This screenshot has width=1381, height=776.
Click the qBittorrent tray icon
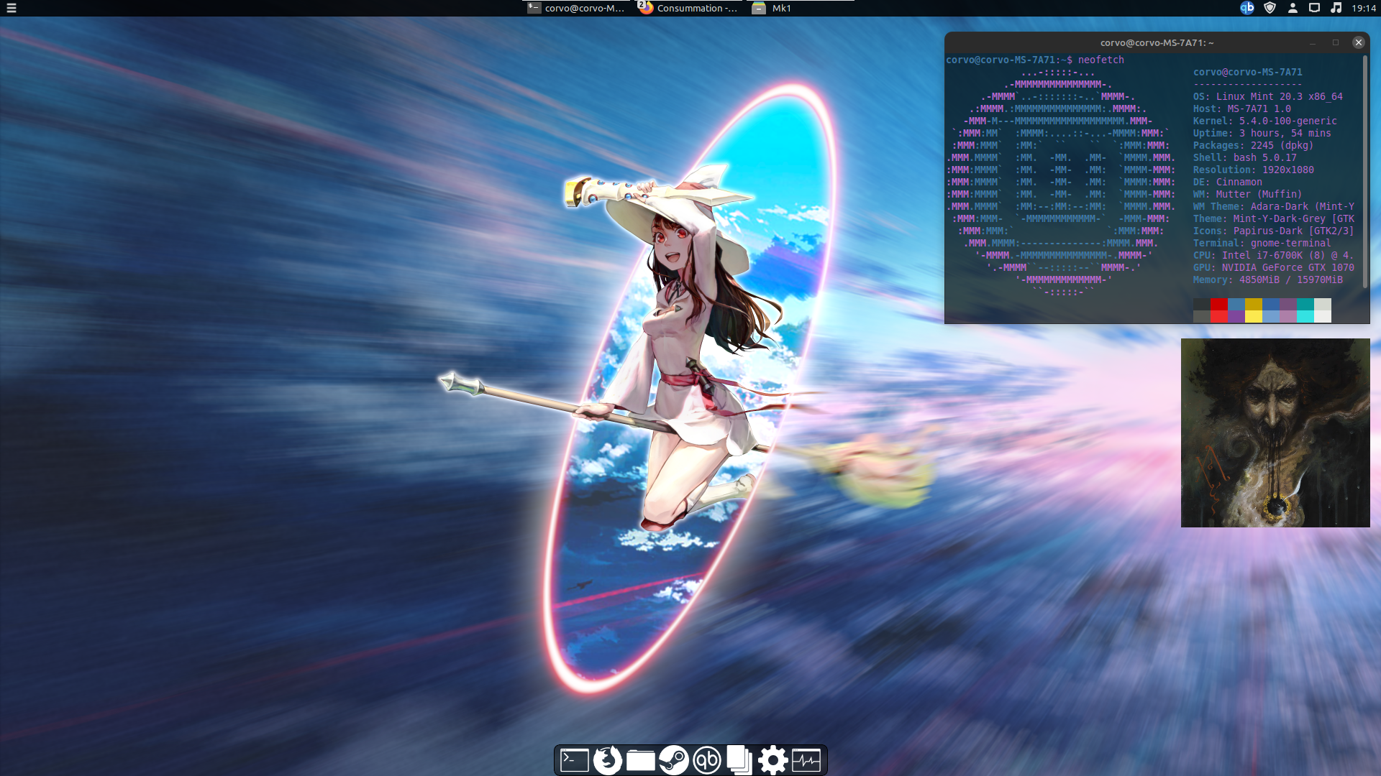click(x=1247, y=8)
